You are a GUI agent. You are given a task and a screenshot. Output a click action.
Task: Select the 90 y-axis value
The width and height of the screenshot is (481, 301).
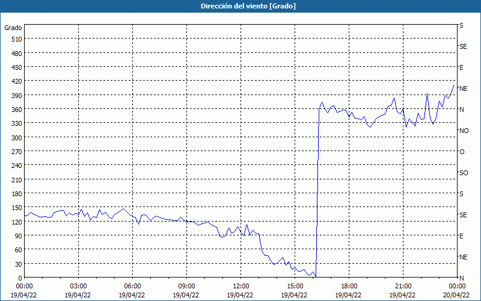(x=19, y=236)
